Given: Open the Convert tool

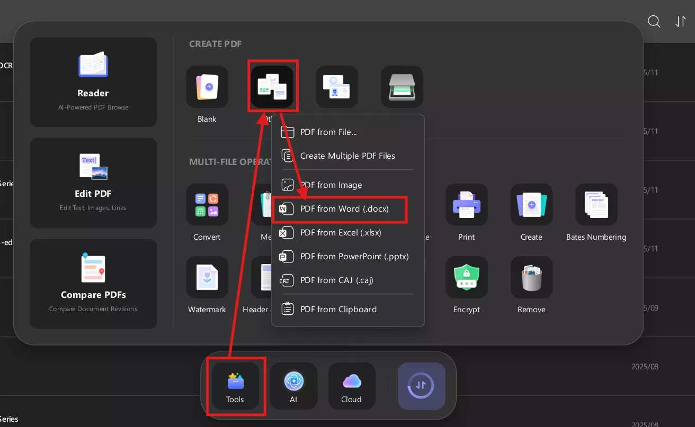Looking at the screenshot, I should click(207, 205).
